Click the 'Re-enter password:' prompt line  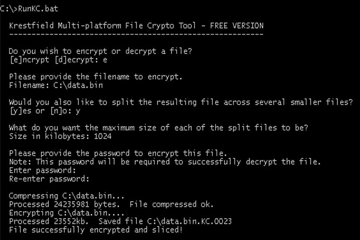(x=49, y=179)
